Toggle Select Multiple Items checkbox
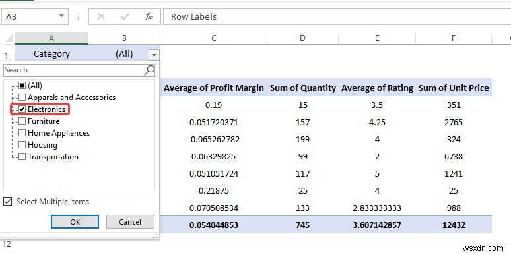Screen dimensions: 511x255 pyautogui.click(x=7, y=202)
